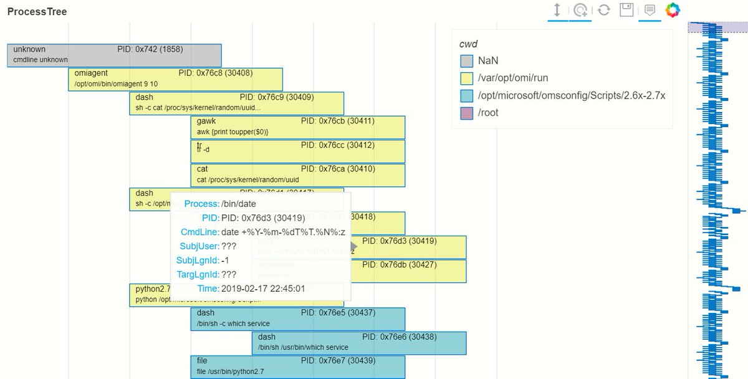The image size is (748, 379).
Task: Click the yellow /var/opt/omi/run legend swatch
Action: (467, 79)
